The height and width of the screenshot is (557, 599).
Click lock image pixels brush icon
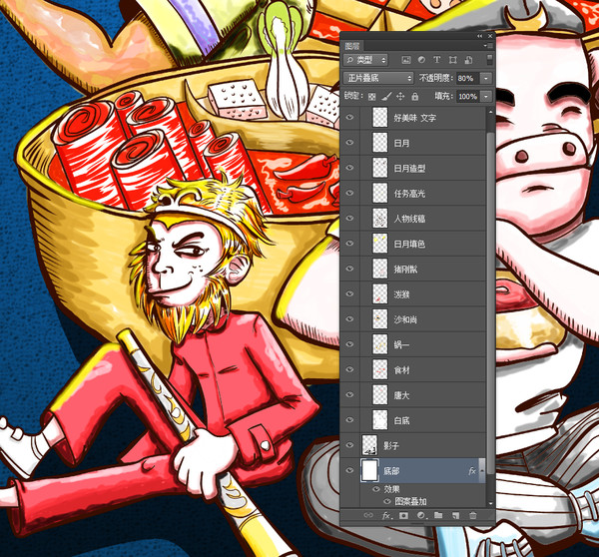[386, 97]
